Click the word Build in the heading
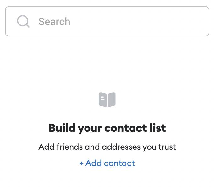 62,128
